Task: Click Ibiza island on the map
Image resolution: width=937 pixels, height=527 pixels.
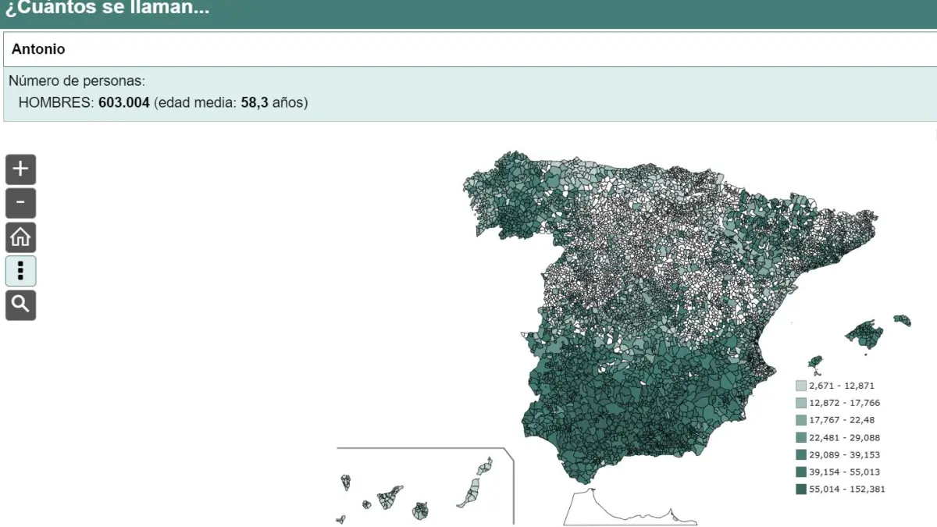Action: pyautogui.click(x=815, y=363)
